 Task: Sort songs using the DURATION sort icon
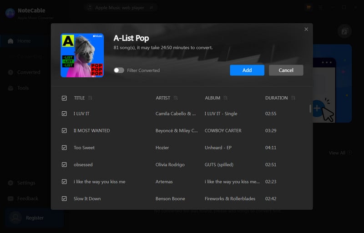(293, 98)
